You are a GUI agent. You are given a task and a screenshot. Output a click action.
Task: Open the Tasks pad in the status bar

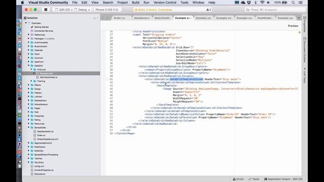254,179
